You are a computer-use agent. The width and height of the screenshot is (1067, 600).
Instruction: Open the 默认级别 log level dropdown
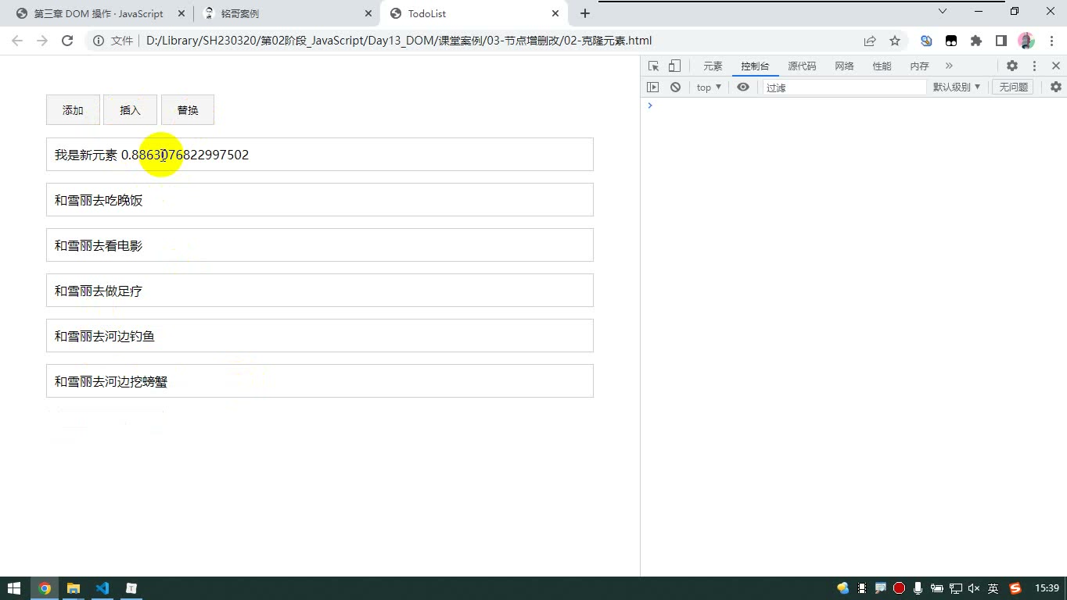pyautogui.click(x=956, y=87)
